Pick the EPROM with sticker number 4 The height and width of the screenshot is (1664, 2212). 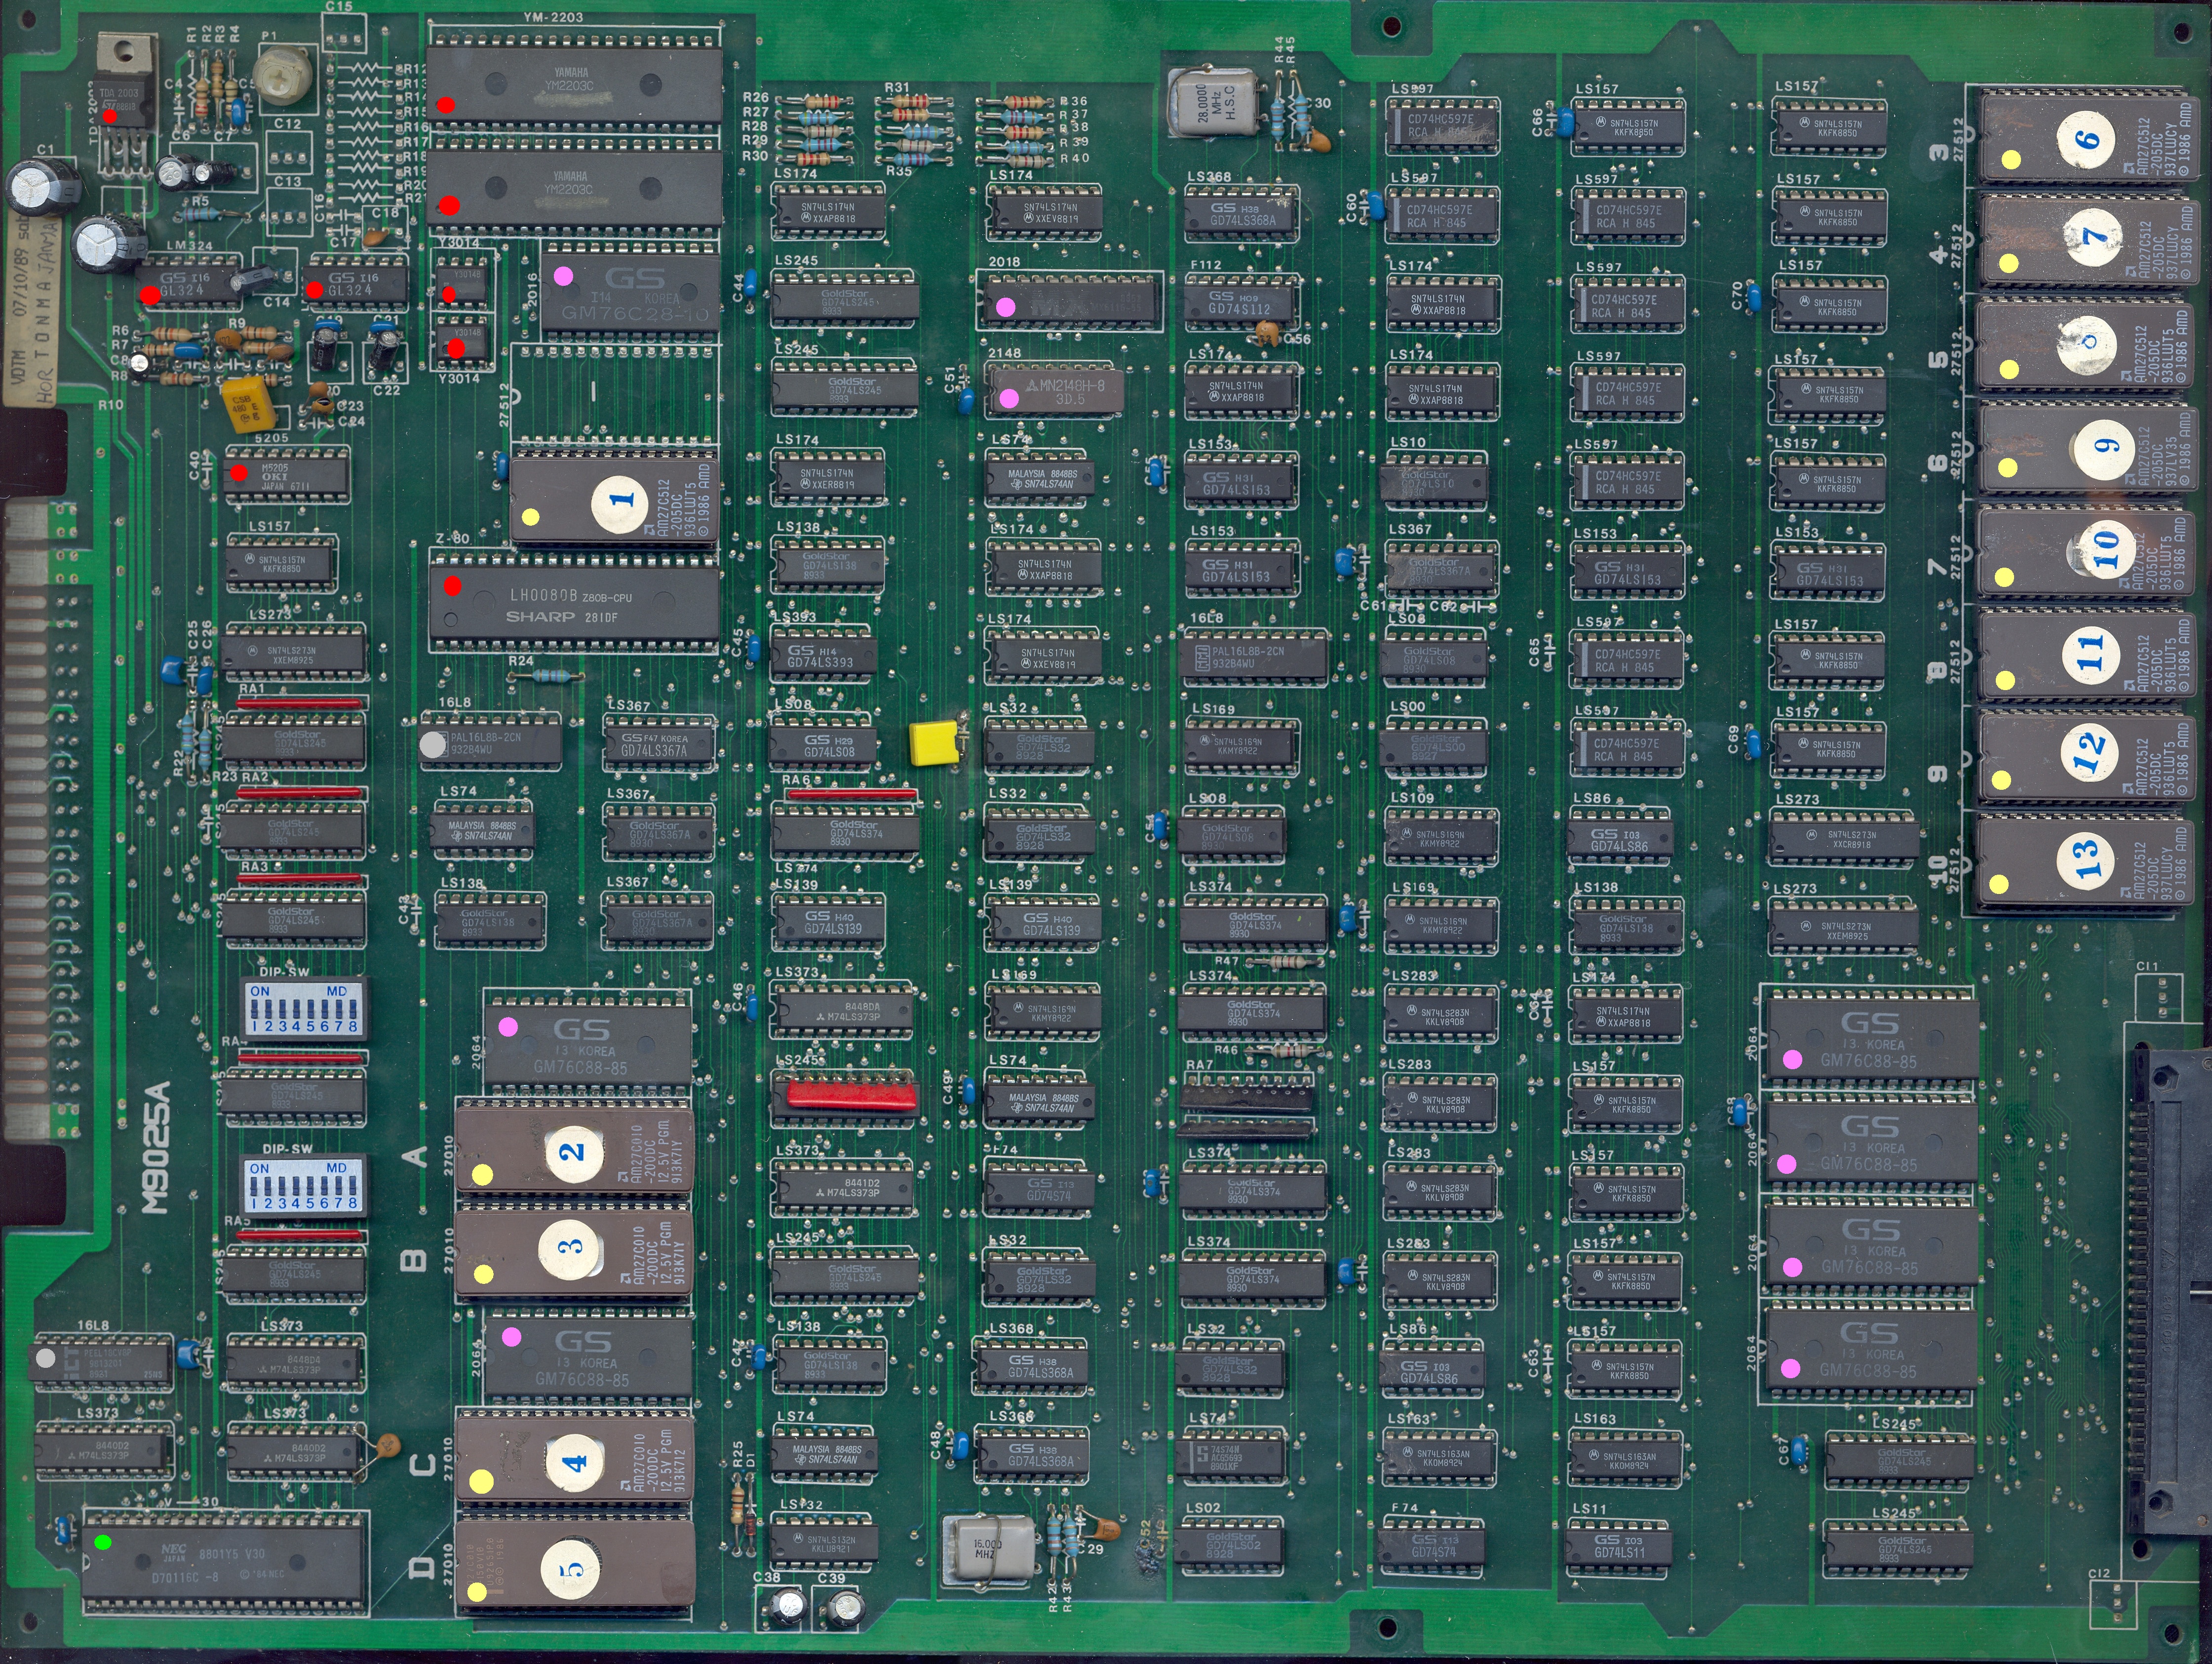pos(574,1457)
